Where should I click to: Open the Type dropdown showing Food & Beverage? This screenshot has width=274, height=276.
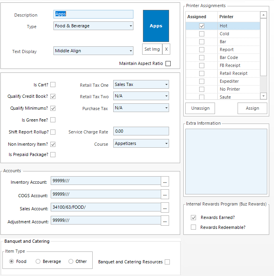coord(93,26)
